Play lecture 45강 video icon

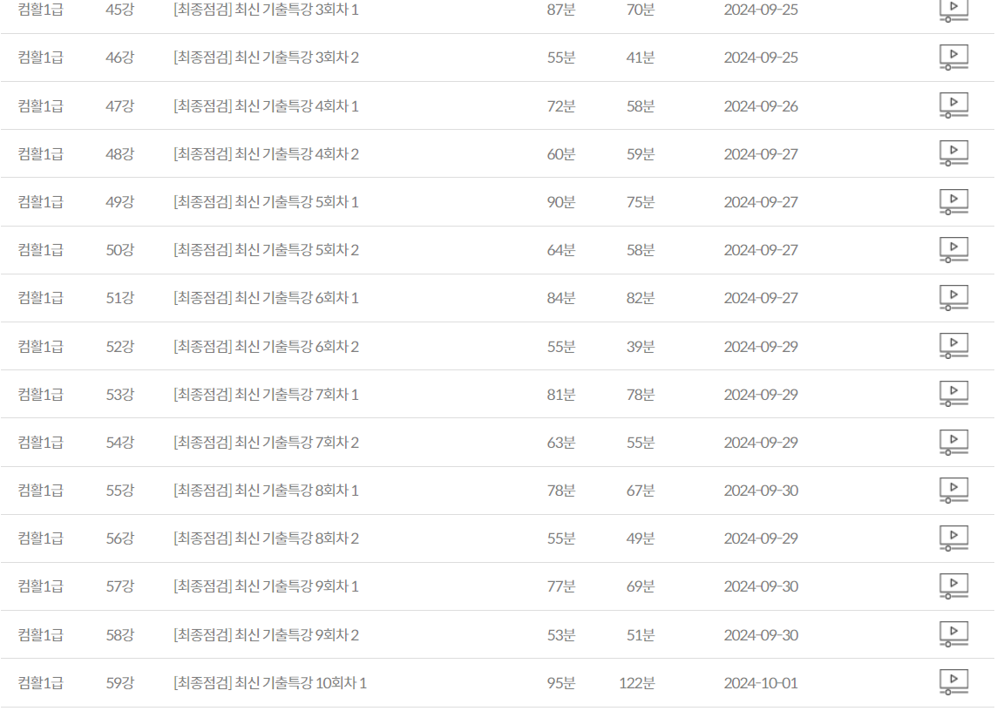pos(953,10)
